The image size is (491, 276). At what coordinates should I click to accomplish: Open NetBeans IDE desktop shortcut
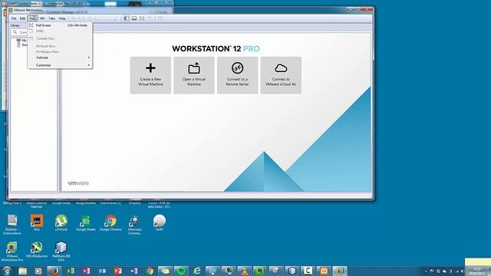pyautogui.click(x=61, y=251)
